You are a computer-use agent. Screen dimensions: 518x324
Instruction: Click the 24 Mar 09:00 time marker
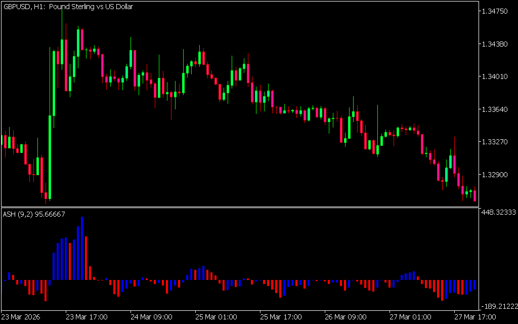[151, 317]
